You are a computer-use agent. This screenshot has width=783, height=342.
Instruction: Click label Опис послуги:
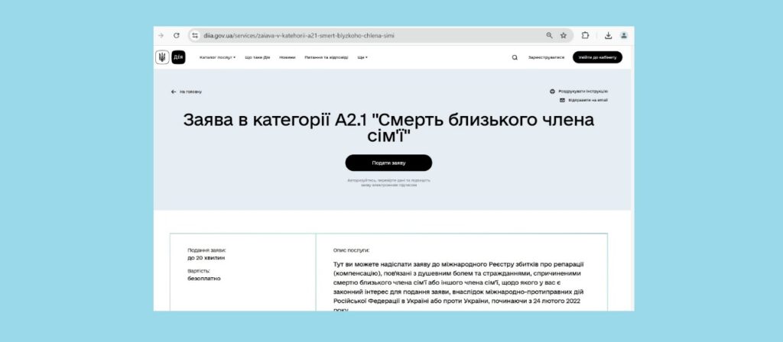click(351, 250)
